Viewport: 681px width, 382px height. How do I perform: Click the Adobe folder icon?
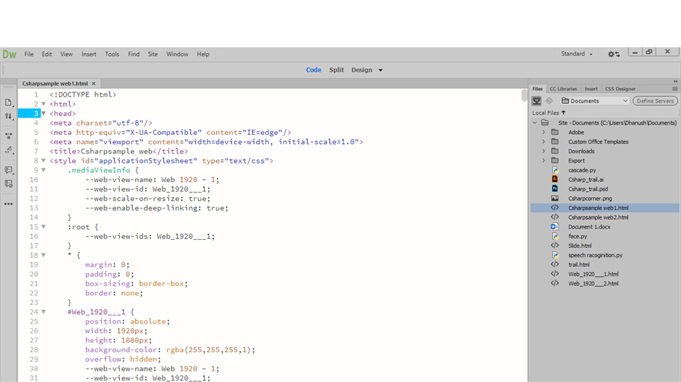(555, 132)
